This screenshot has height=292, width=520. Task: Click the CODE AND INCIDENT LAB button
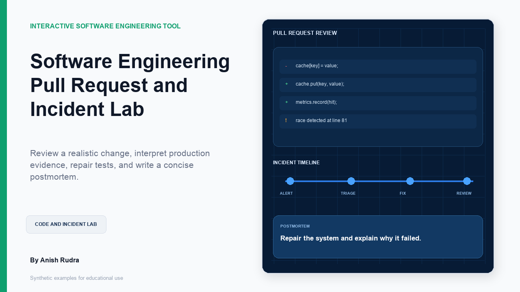66,224
